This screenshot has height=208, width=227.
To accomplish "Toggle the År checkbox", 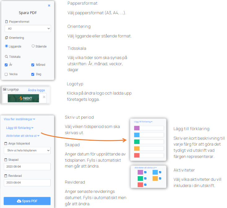I will (6, 65).
